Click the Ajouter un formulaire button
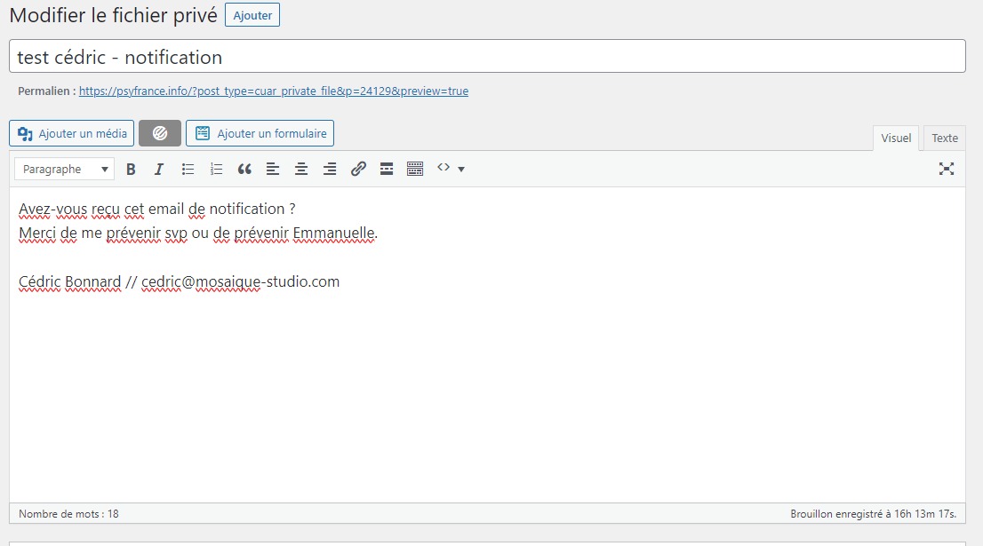The image size is (983, 546). click(x=260, y=133)
